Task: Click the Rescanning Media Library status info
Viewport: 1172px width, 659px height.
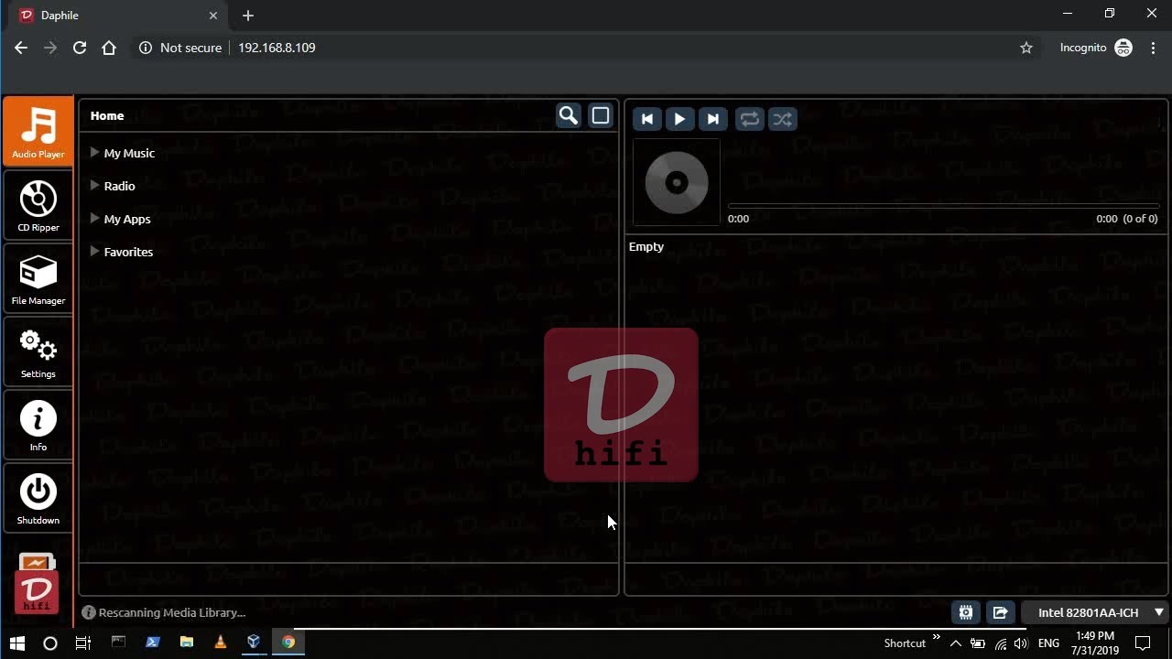Action: tap(163, 613)
